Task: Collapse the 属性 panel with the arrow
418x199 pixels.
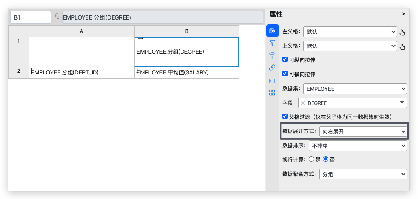Action: click(x=403, y=14)
